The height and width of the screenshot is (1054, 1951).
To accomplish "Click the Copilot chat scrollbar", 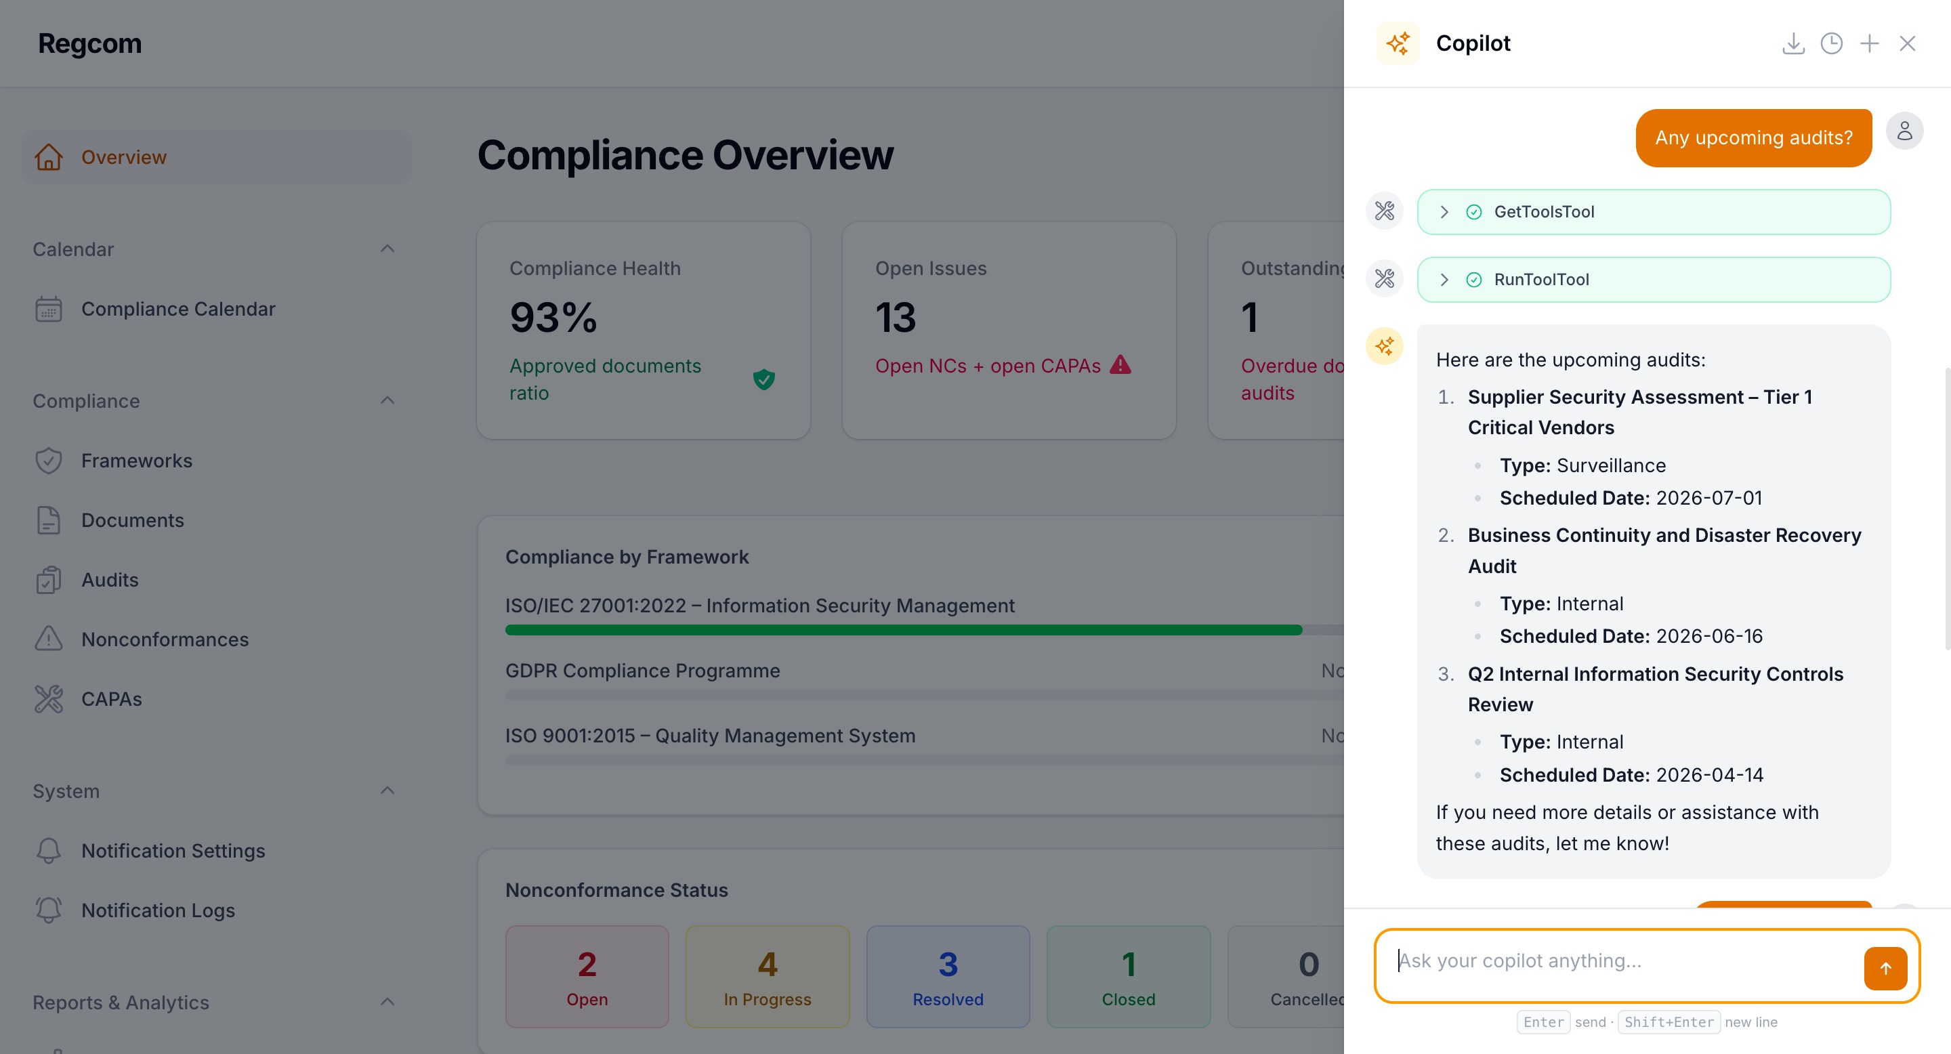I will 1947,507.
